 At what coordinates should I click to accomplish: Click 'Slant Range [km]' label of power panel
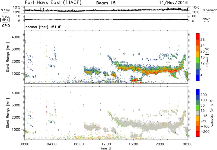coord(8,57)
